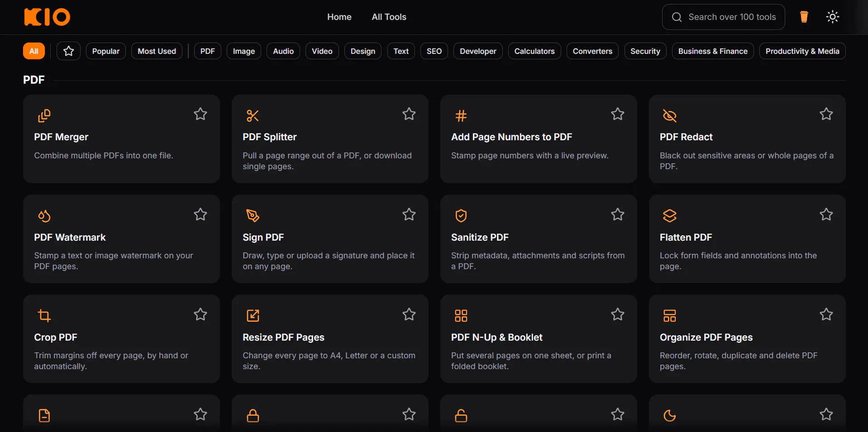Show Business & Finance tools

click(x=713, y=51)
